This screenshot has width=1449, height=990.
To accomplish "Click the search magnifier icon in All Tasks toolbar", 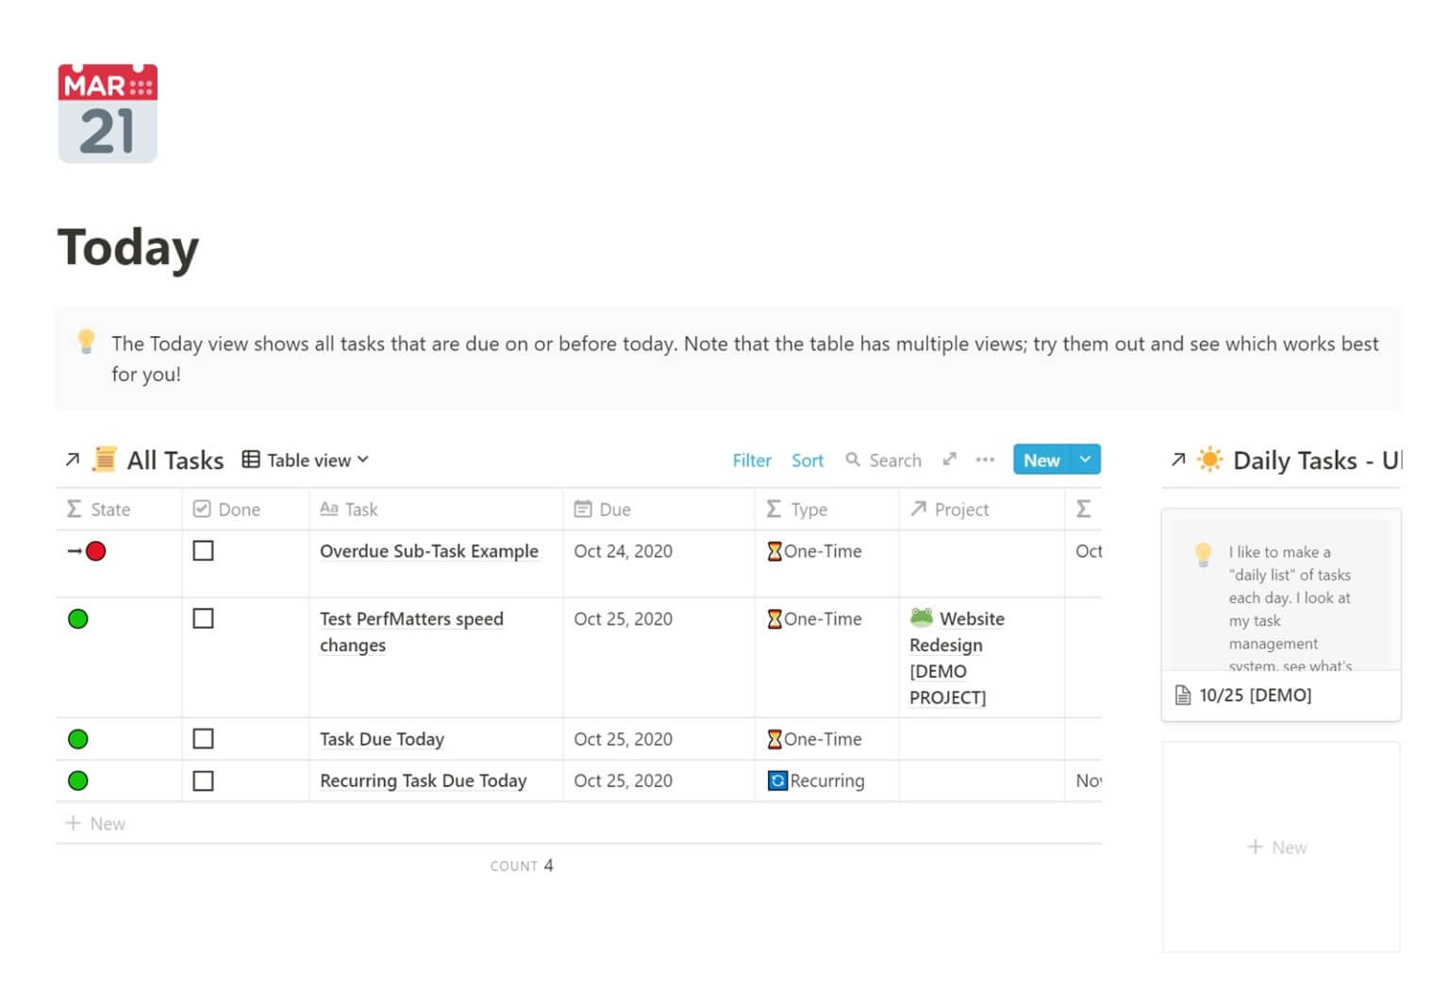I will click(x=854, y=460).
